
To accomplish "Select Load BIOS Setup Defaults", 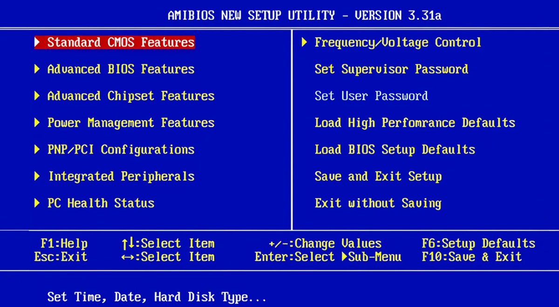I will (395, 150).
